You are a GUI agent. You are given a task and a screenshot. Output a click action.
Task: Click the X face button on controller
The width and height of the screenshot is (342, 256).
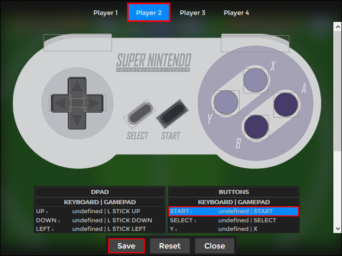click(256, 81)
